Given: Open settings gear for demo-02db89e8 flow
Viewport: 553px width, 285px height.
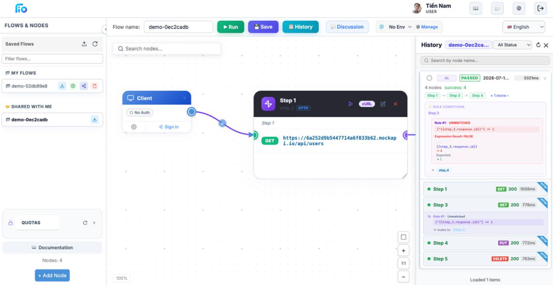Looking at the screenshot, I should click(x=73, y=86).
